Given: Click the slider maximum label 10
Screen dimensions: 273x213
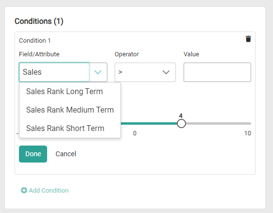Looking at the screenshot, I should click(247, 133).
